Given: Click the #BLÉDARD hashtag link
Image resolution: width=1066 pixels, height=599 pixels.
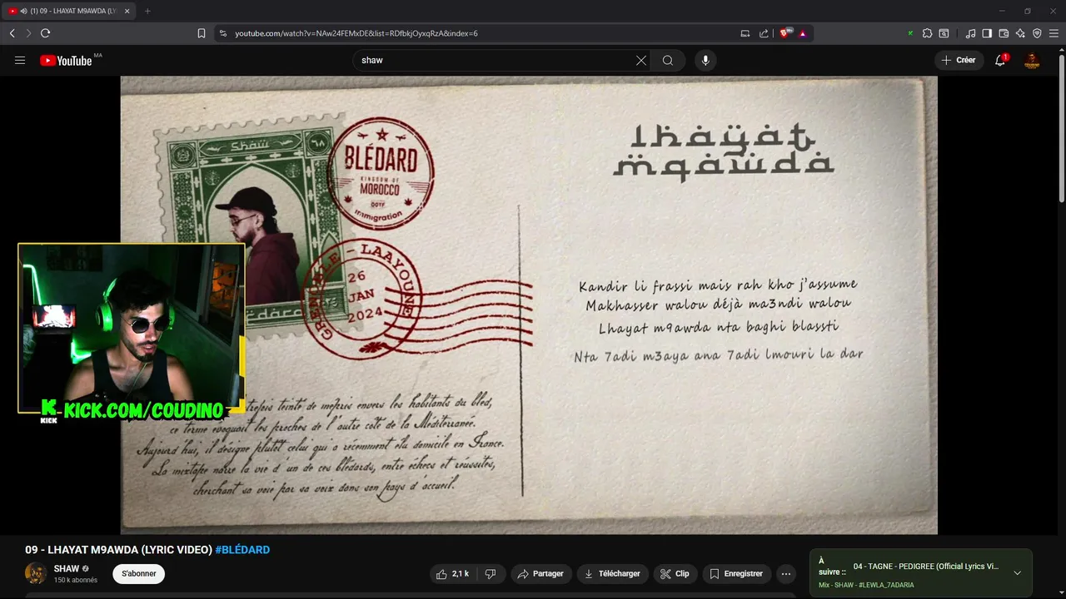Looking at the screenshot, I should [242, 550].
